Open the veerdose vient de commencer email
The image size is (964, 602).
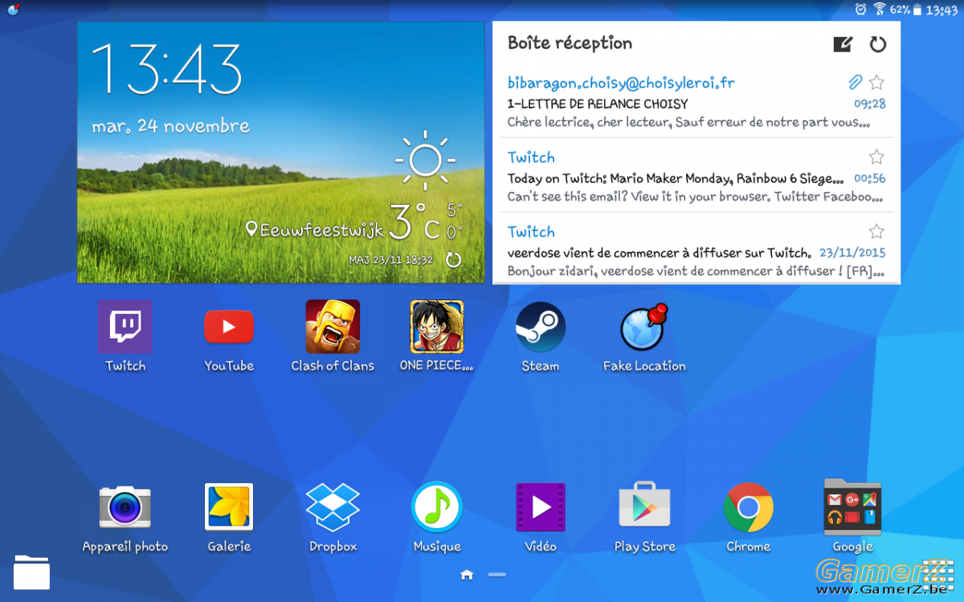(660, 253)
